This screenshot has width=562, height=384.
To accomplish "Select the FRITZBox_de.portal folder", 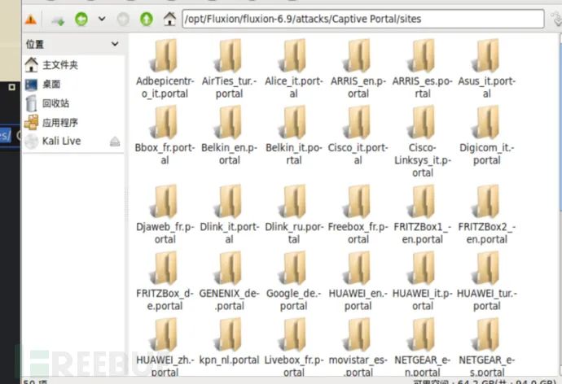I will [165, 281].
